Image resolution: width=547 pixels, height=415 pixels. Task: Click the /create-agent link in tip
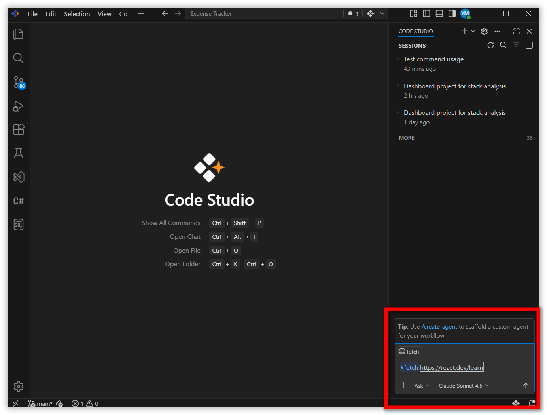439,327
